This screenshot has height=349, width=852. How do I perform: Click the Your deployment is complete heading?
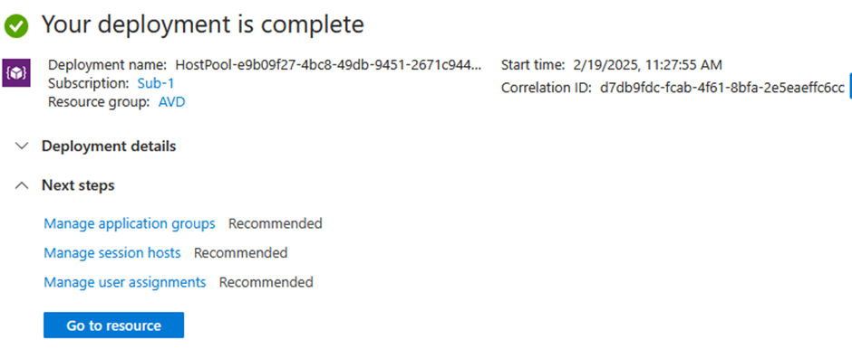click(203, 25)
